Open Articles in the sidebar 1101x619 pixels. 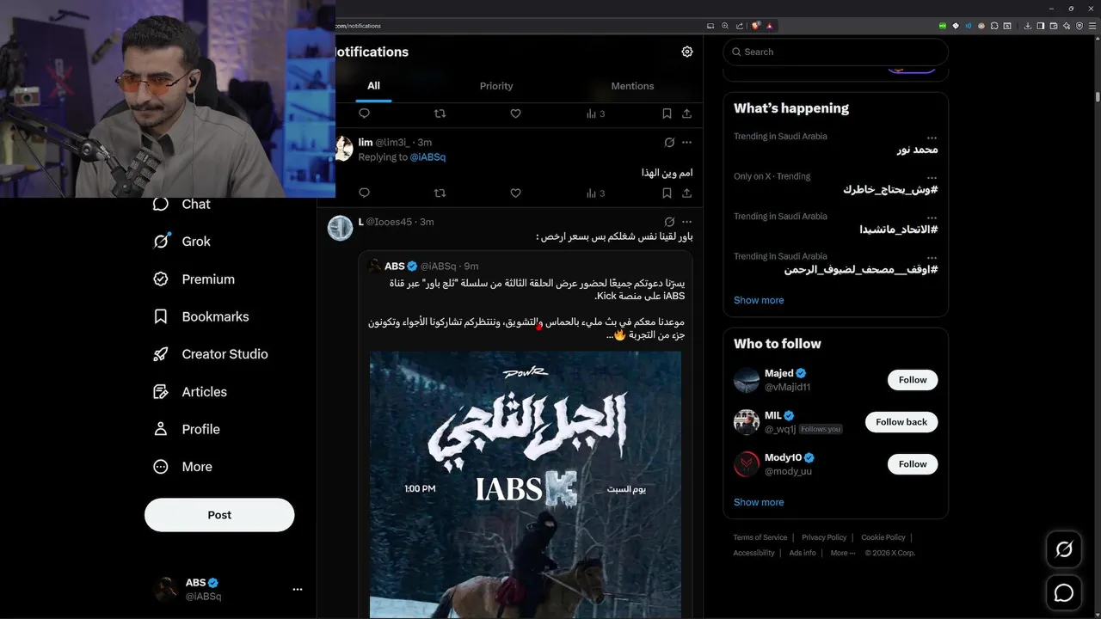189,392
